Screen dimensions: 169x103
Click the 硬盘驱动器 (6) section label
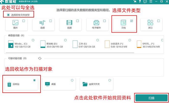tap(16, 35)
